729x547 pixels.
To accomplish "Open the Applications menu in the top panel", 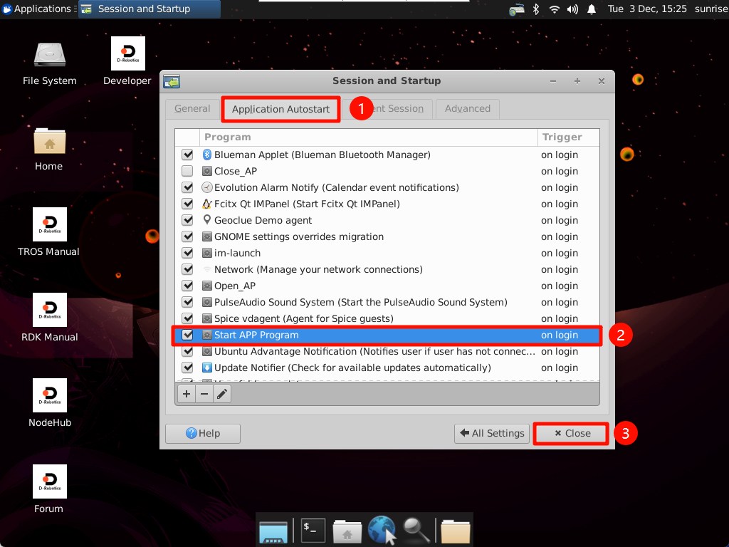I will coord(38,9).
